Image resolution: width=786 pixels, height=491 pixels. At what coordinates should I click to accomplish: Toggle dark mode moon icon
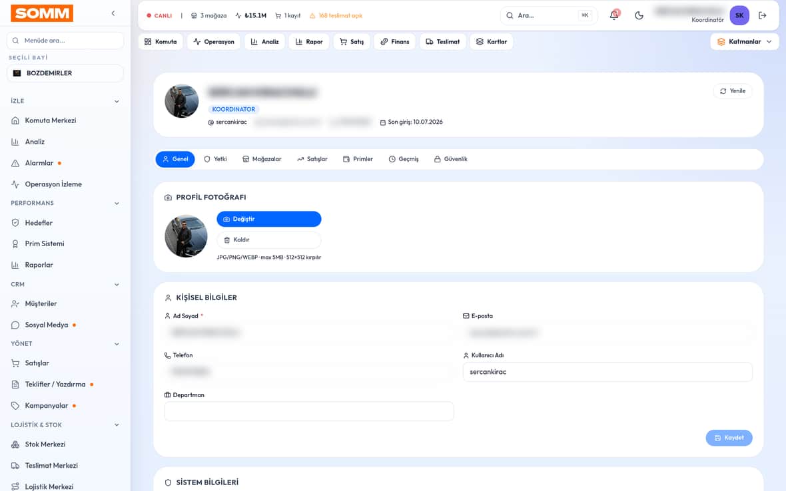(639, 15)
